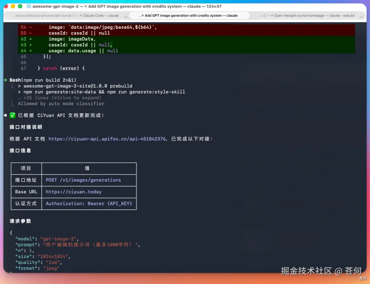
Task: Click the window title text in title bar
Action: pos(127,7)
